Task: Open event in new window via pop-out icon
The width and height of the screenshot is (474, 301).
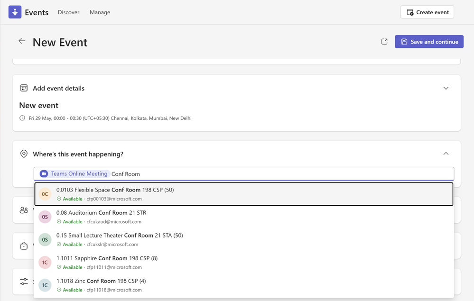Action: (384, 42)
